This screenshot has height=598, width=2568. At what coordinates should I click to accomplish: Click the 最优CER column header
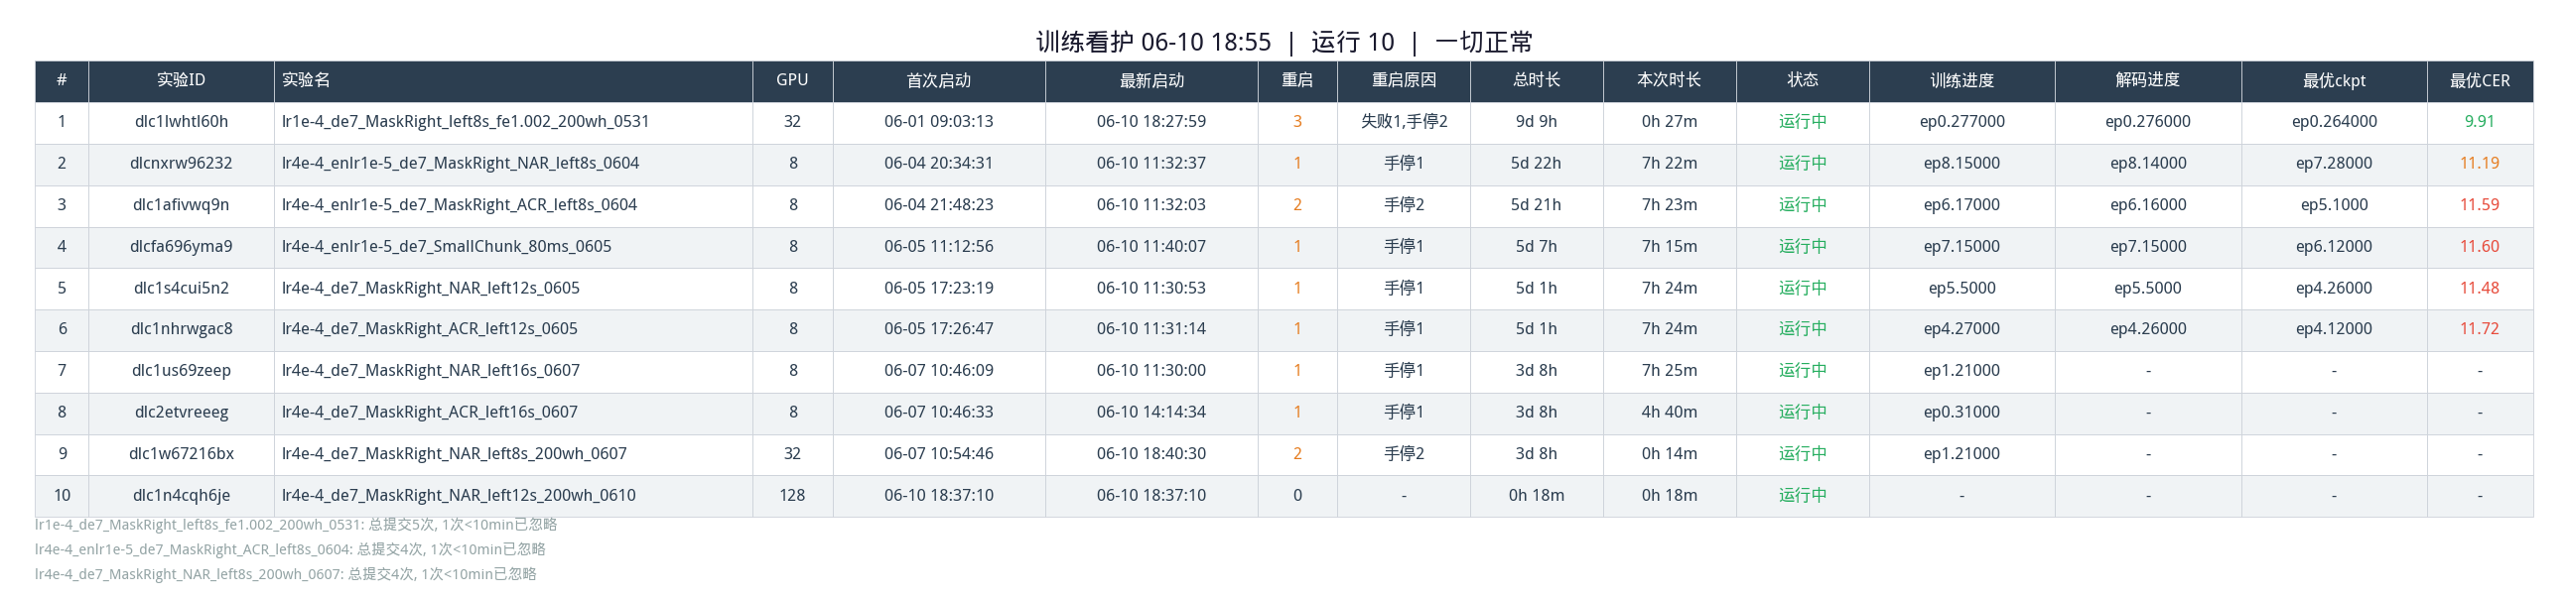(2480, 80)
